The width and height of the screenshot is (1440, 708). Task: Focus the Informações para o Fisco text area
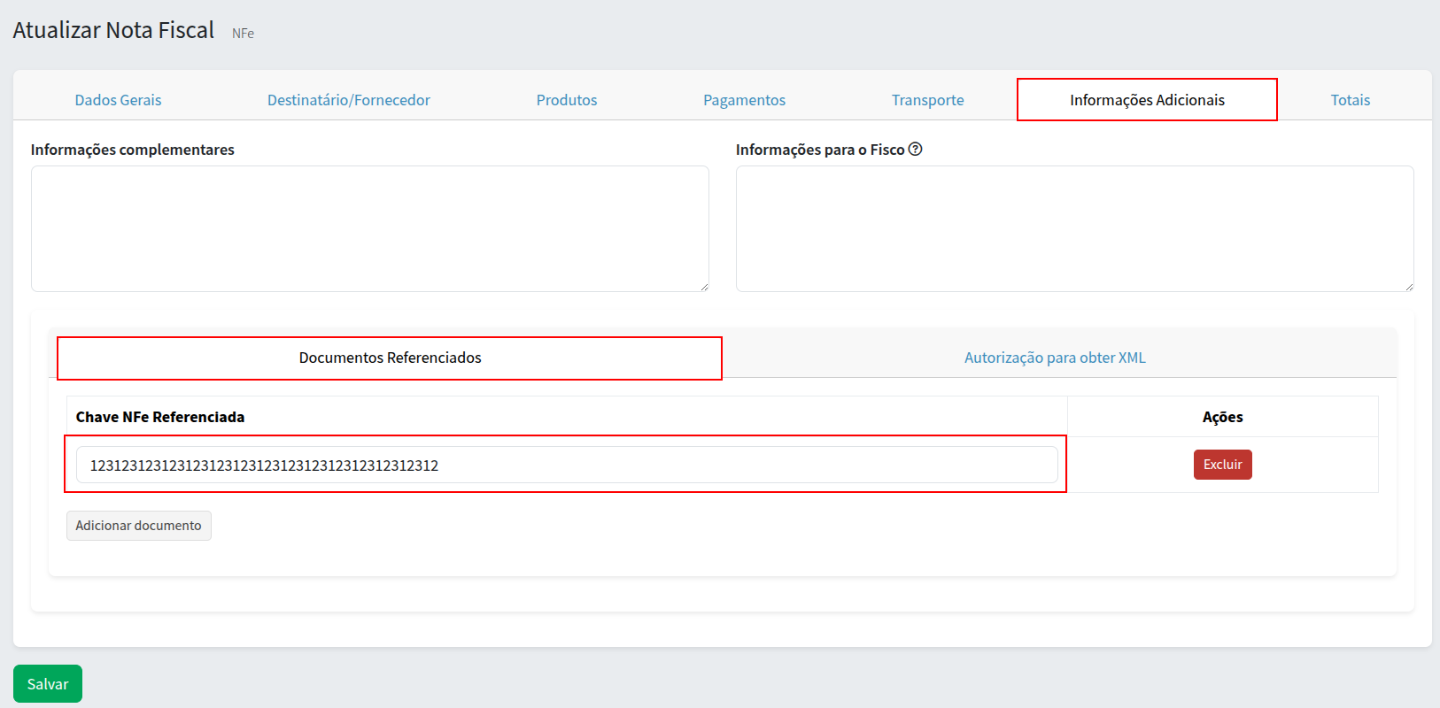tap(1074, 228)
